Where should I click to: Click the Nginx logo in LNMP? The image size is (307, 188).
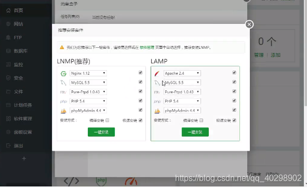pyautogui.click(x=63, y=73)
